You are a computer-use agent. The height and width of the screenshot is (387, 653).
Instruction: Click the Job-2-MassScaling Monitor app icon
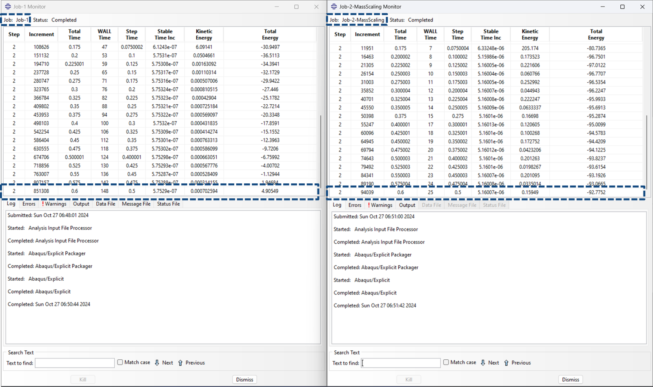click(x=334, y=7)
